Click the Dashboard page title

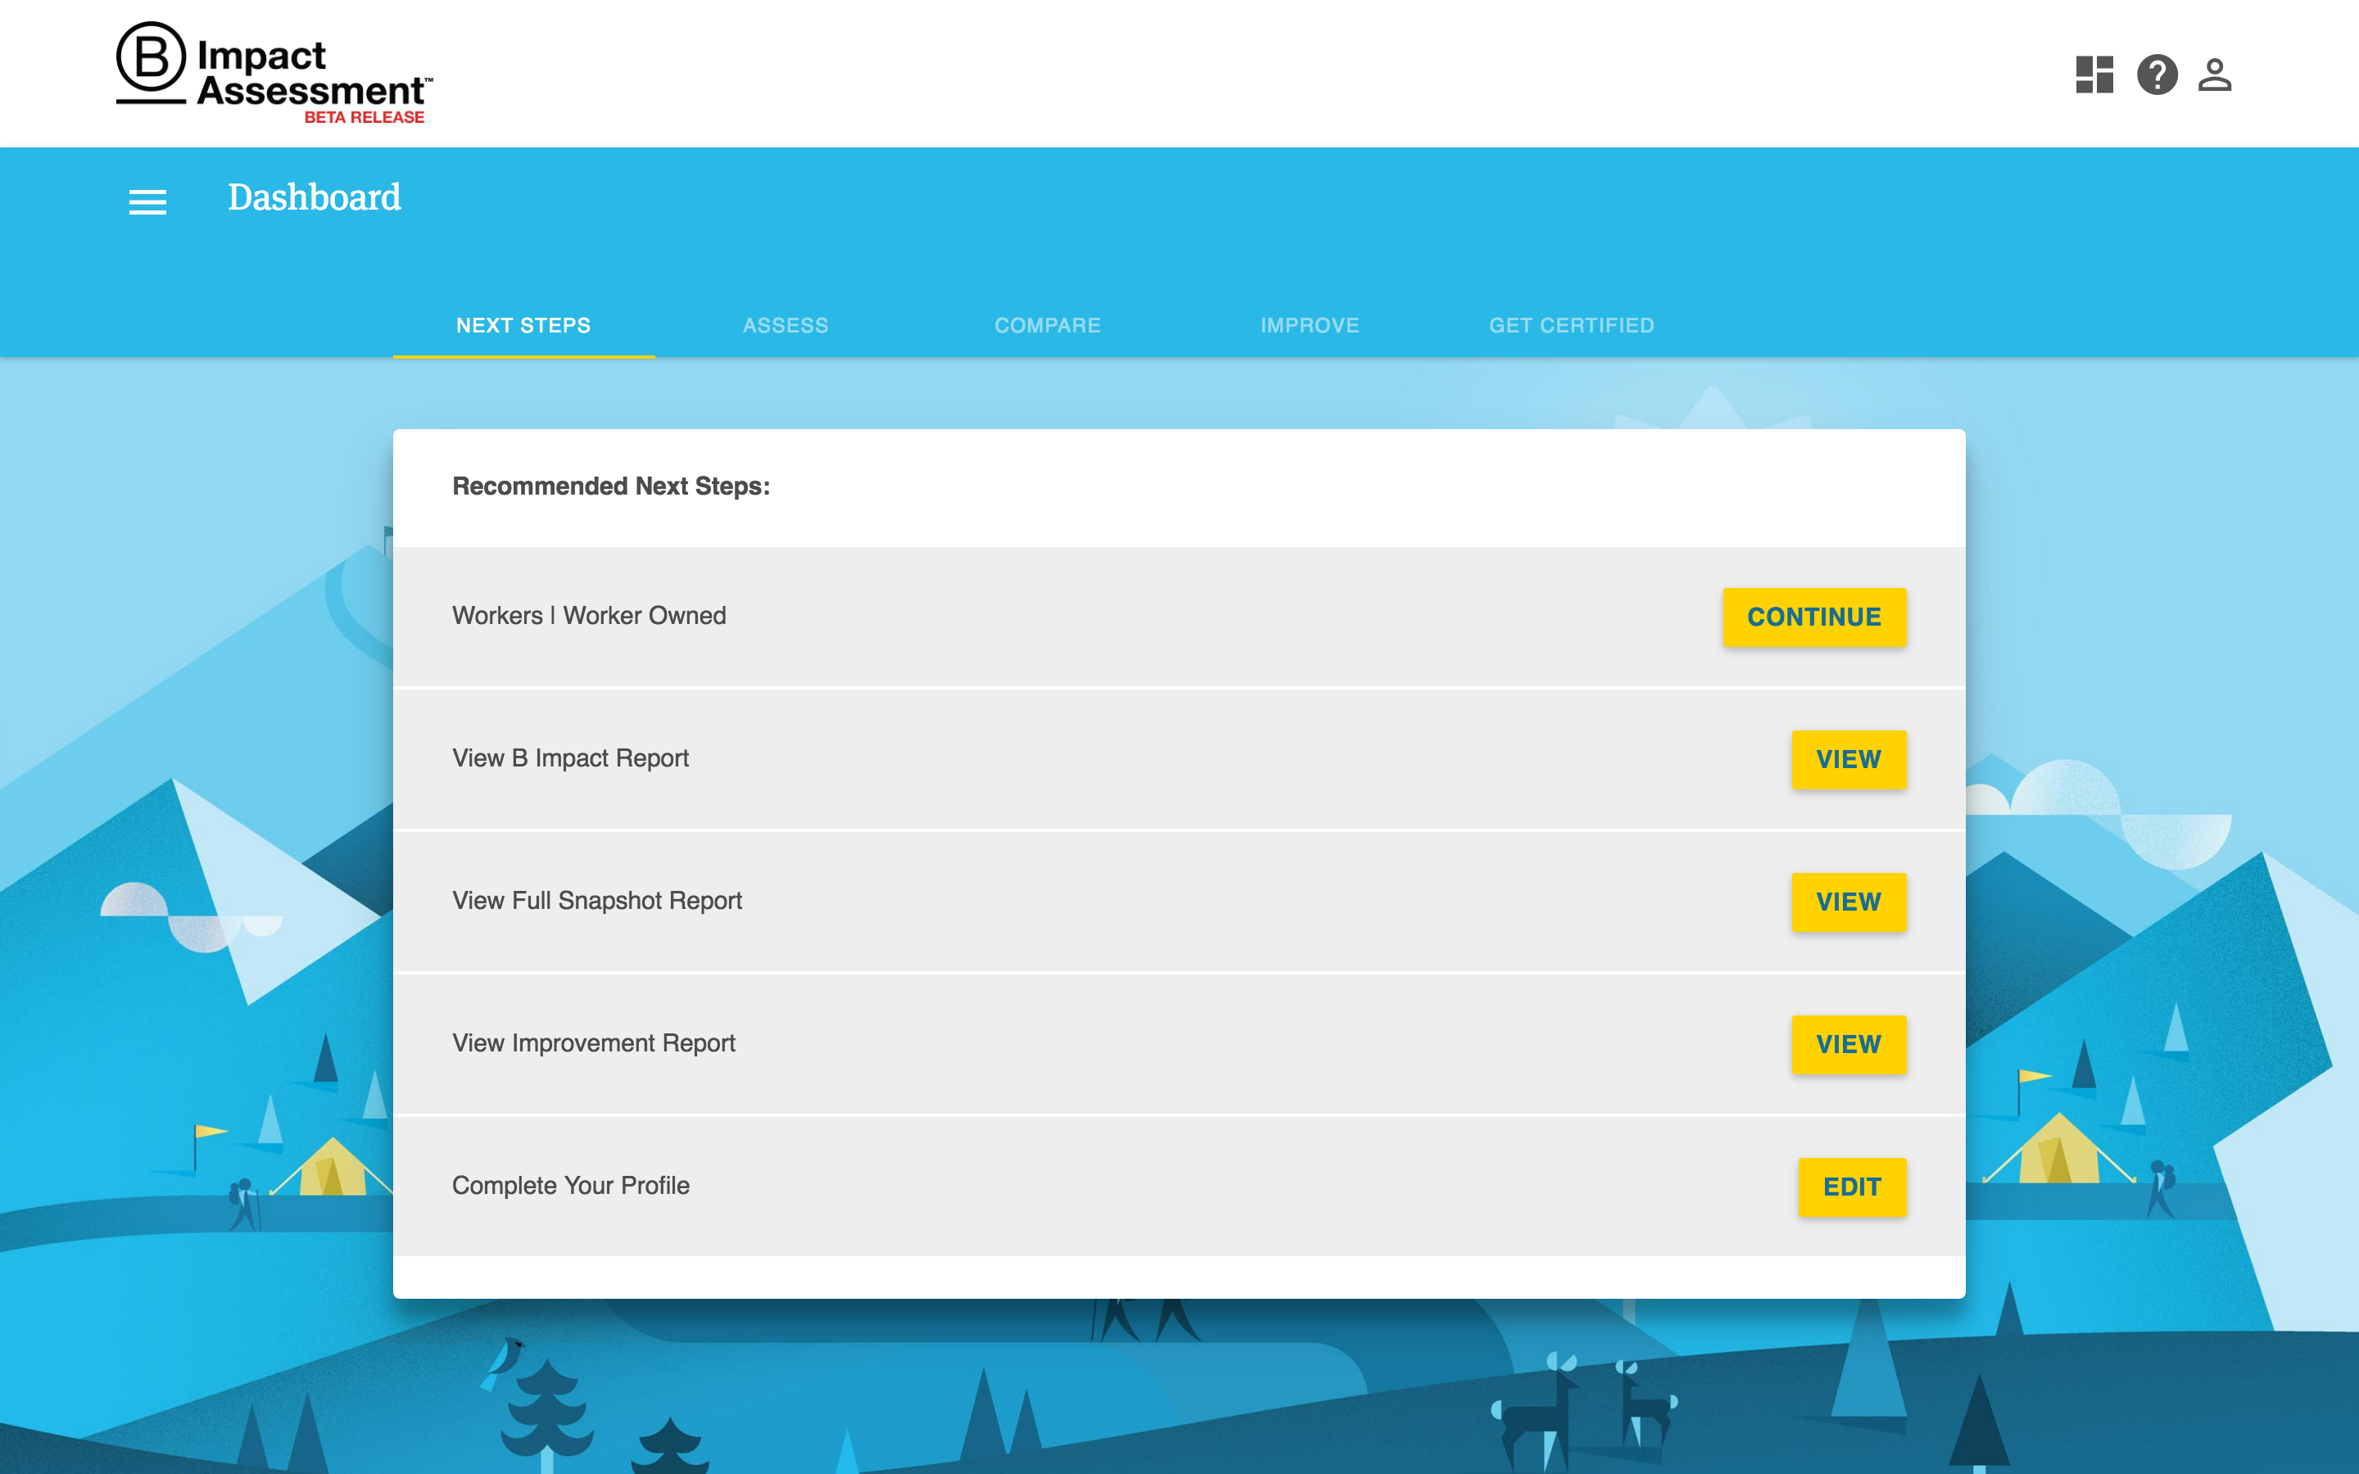click(x=314, y=198)
